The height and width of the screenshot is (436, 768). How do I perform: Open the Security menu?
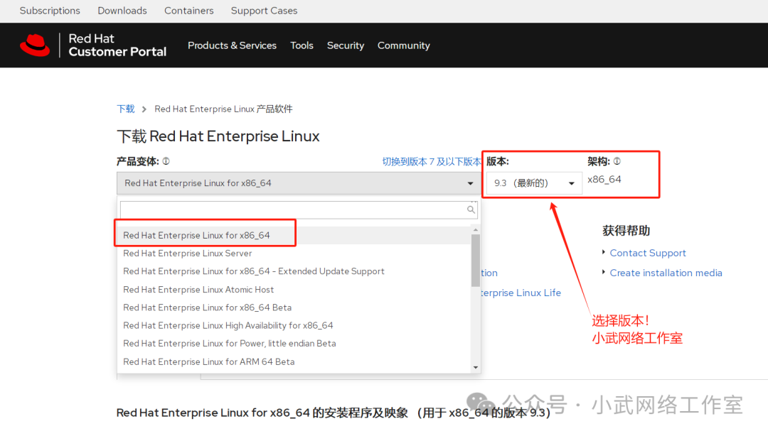click(346, 45)
